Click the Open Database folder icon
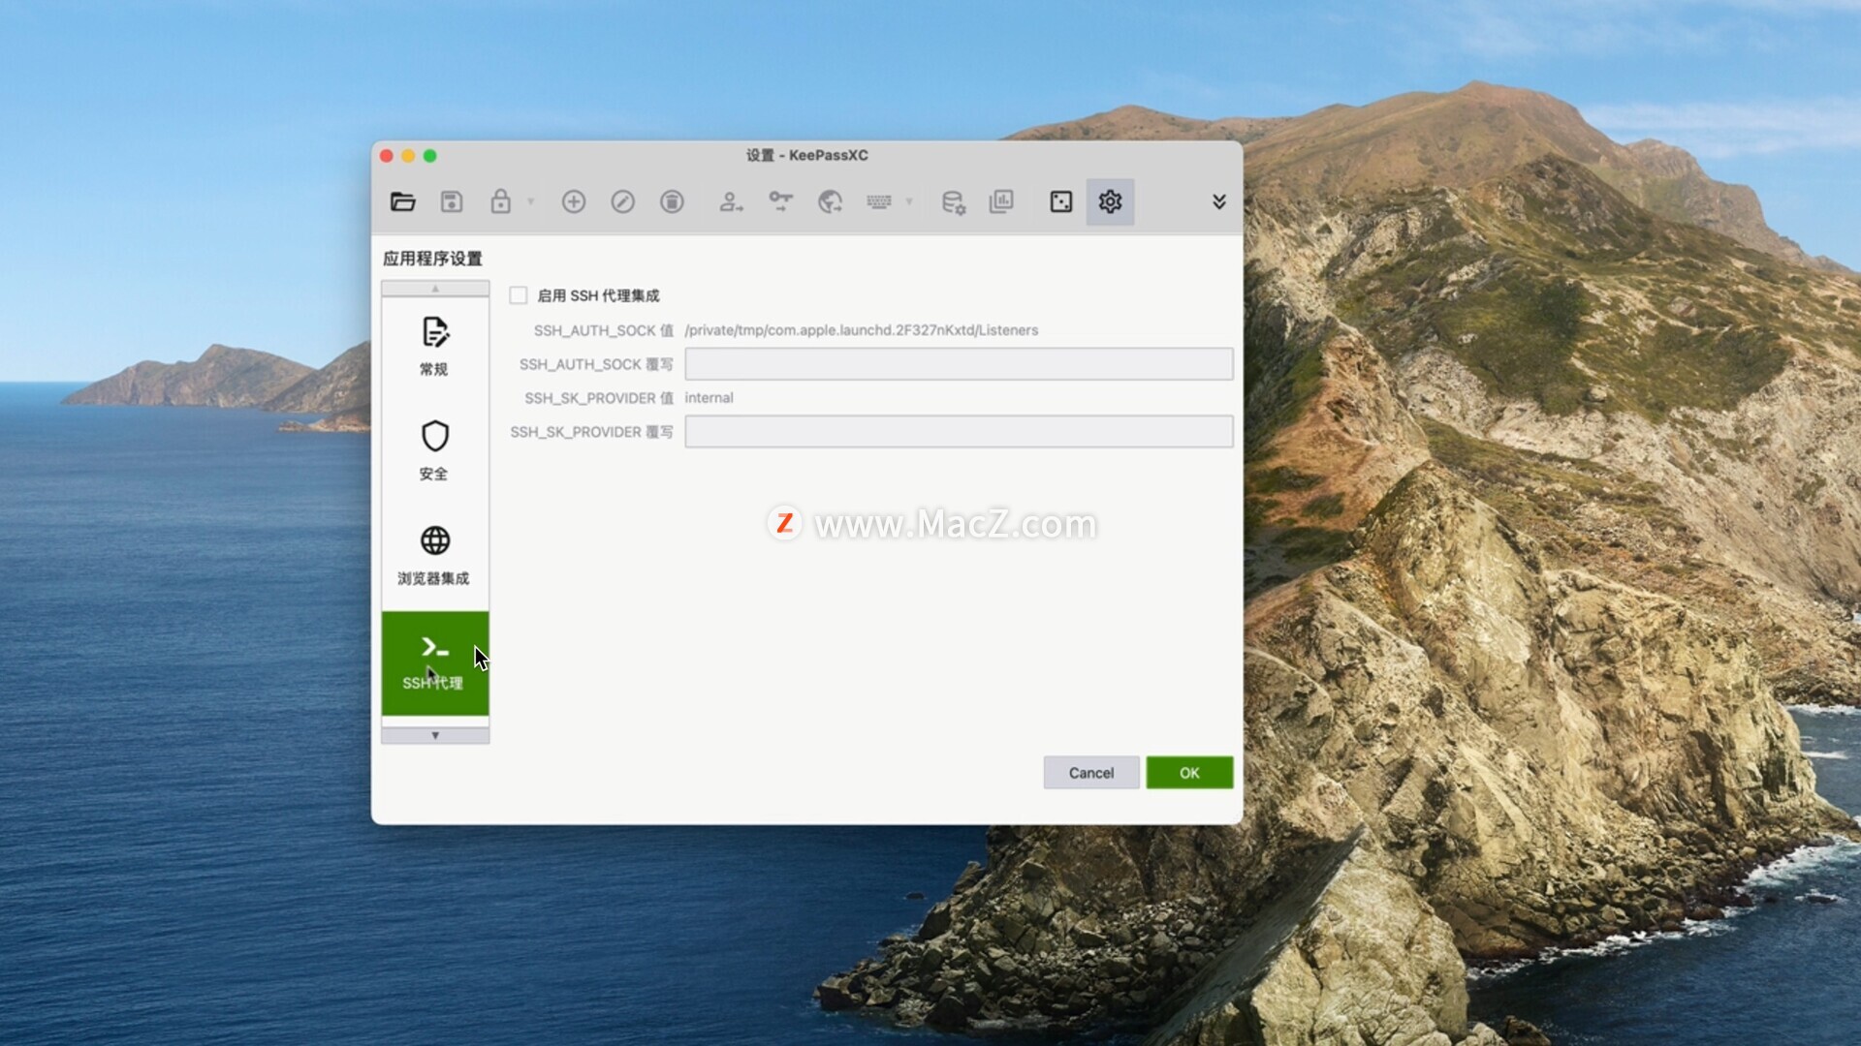This screenshot has width=1861, height=1046. (x=402, y=201)
